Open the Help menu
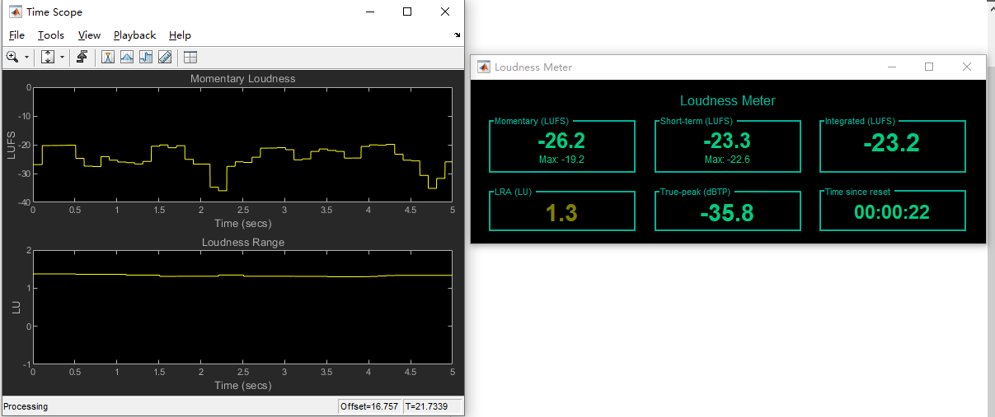 point(180,35)
